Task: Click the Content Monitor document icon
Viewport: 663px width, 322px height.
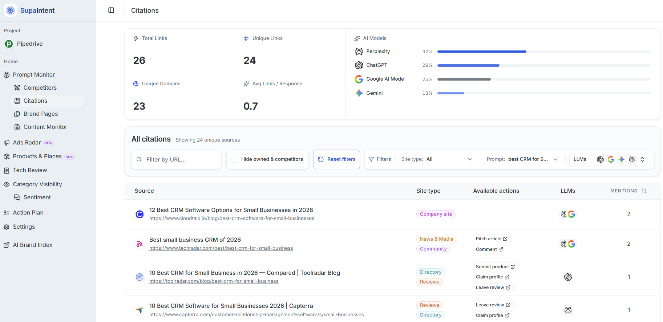Action: click(x=17, y=127)
